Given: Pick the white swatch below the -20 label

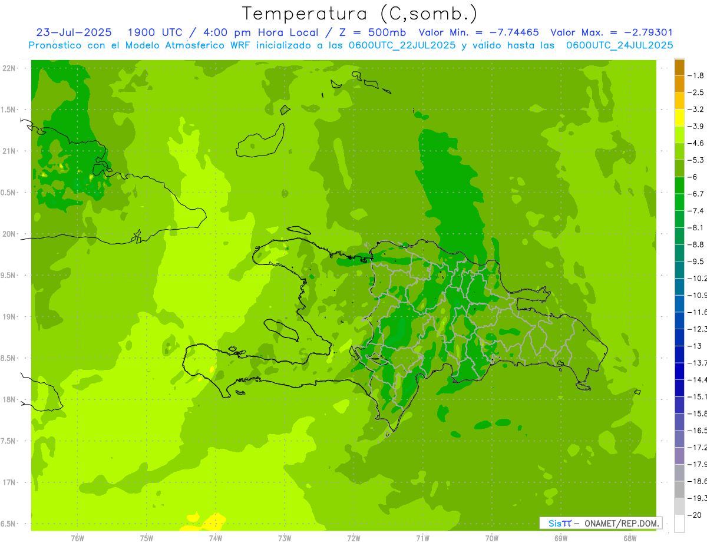Looking at the screenshot, I should [x=679, y=523].
